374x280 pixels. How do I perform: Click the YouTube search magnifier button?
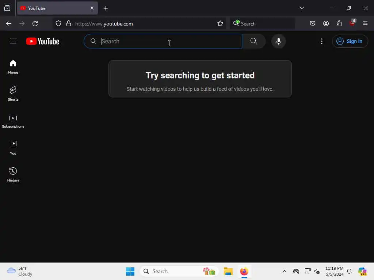pyautogui.click(x=254, y=41)
